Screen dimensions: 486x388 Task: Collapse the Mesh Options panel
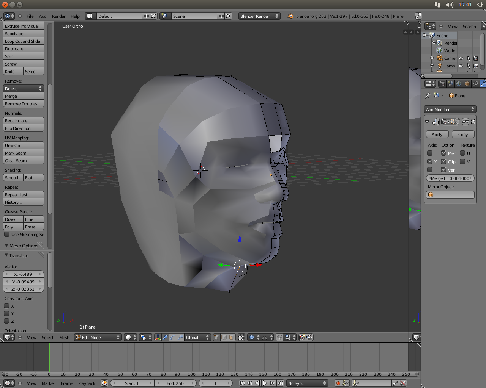point(6,246)
